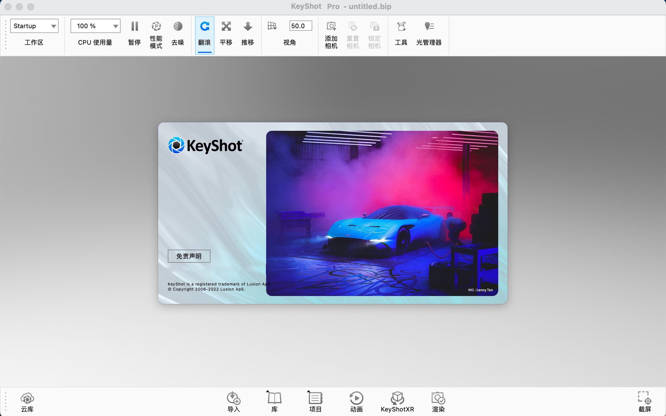
Task: Select the 平移 pan camera tool
Action: tap(226, 33)
